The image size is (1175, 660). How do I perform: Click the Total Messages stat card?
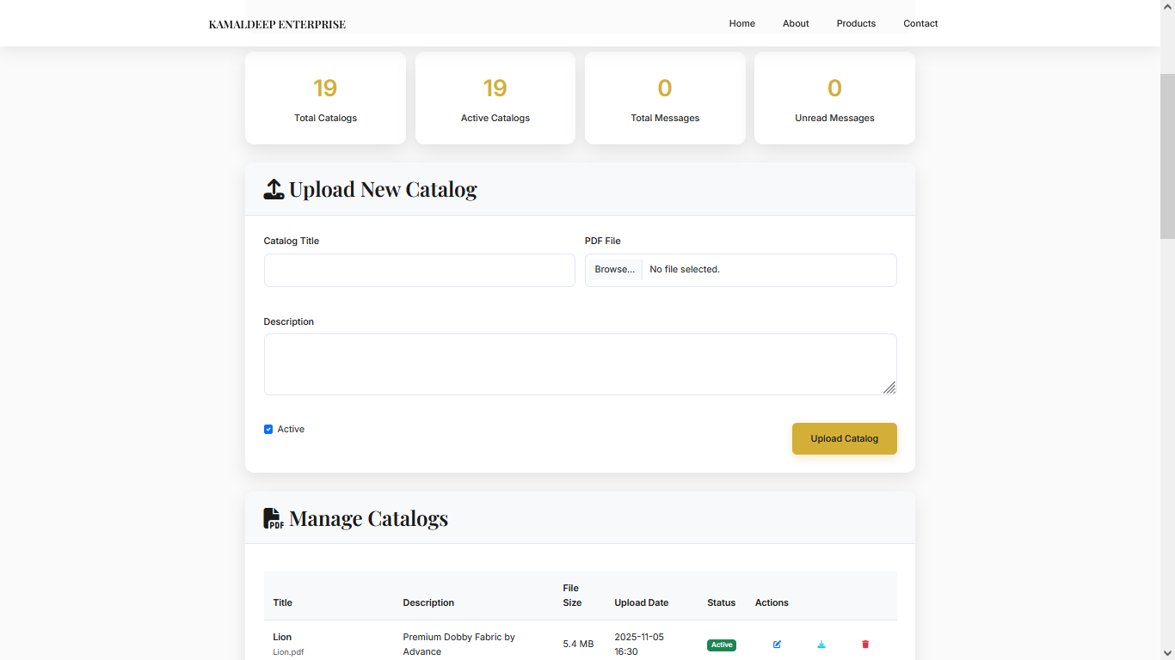click(x=665, y=98)
